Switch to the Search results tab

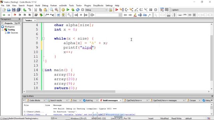pyautogui.click(x=56, y=100)
